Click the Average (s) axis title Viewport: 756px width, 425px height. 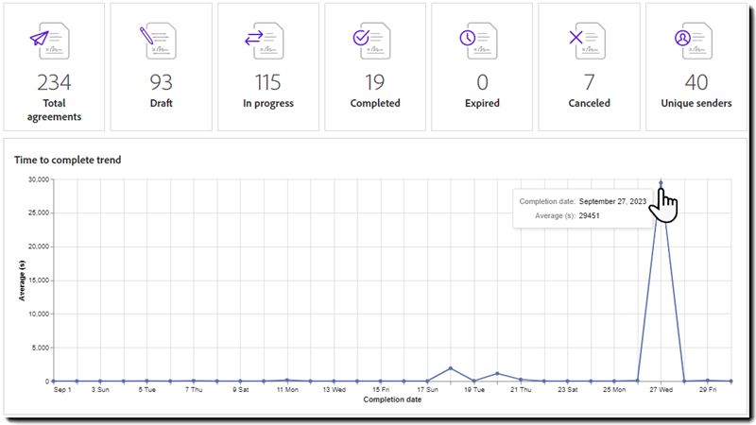22,280
